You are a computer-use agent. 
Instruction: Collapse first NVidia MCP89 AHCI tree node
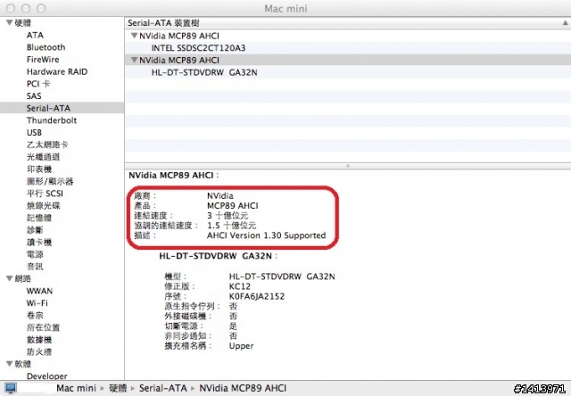(x=134, y=36)
